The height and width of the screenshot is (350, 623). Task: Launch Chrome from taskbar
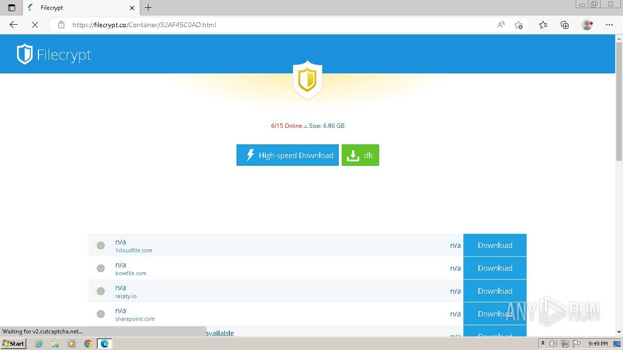(88, 344)
